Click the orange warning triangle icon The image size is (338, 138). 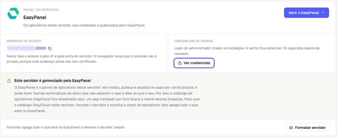[9, 81]
